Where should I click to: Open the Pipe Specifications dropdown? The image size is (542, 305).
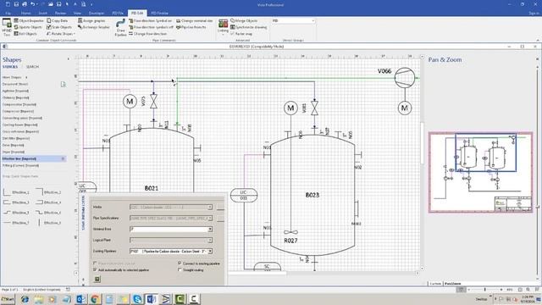click(210, 219)
